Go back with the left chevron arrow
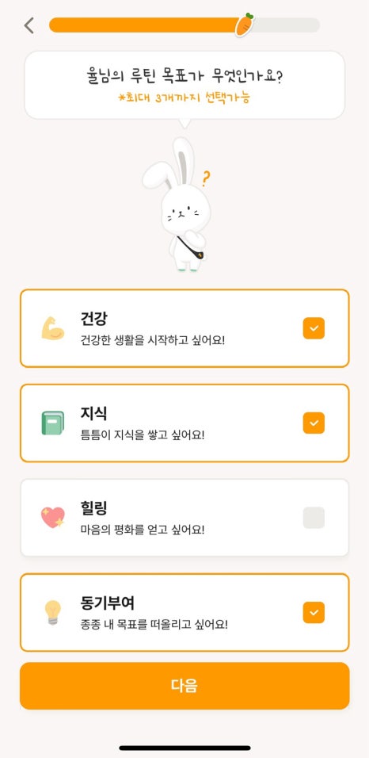This screenshot has height=758, width=369. coord(29,25)
